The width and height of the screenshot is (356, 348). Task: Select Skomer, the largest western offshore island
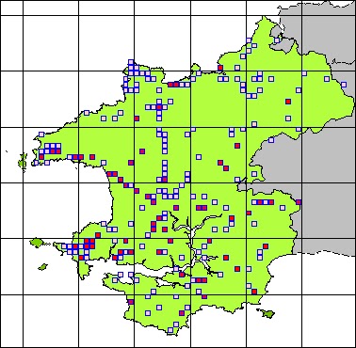coord(38,243)
